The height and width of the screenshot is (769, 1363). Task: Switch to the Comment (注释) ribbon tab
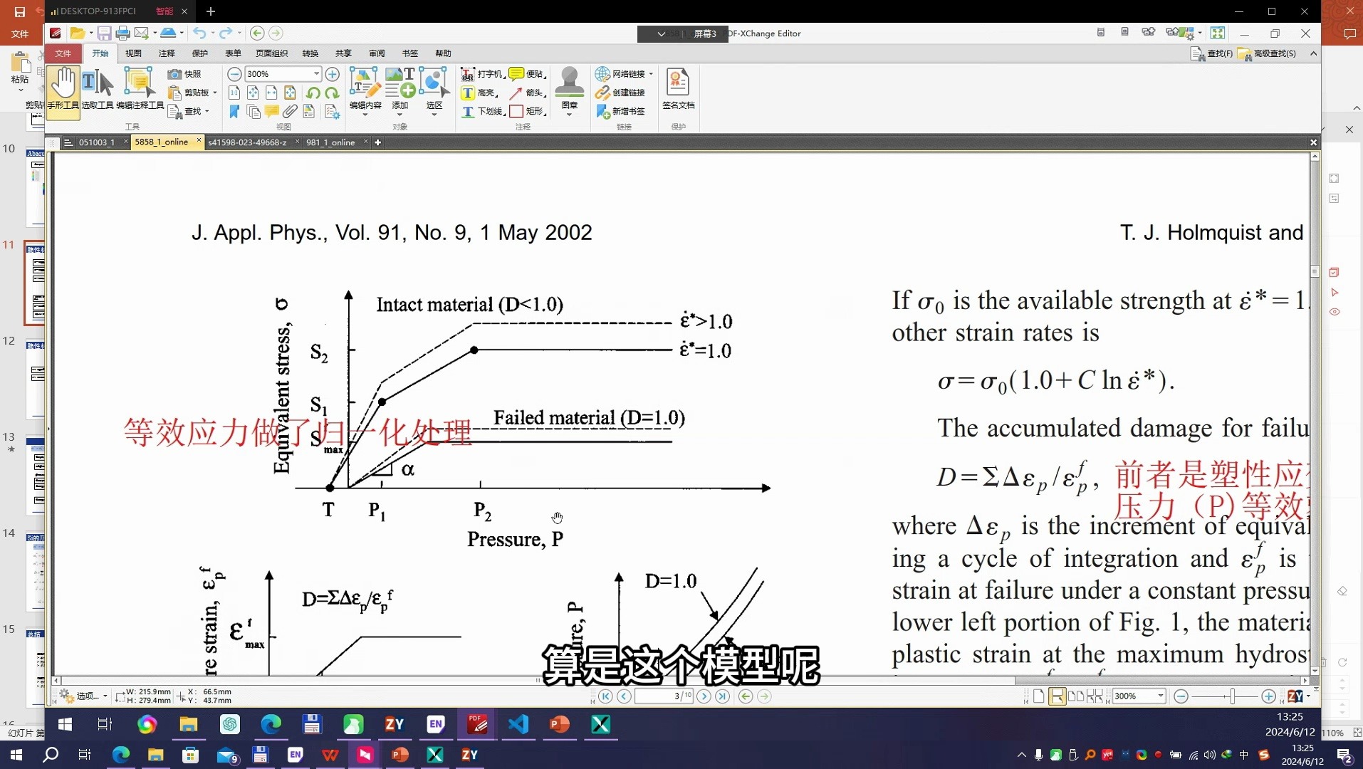(x=167, y=53)
